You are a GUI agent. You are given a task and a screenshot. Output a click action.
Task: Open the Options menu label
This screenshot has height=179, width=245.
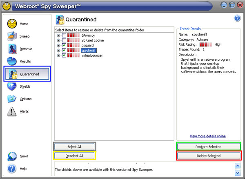coord(26,99)
